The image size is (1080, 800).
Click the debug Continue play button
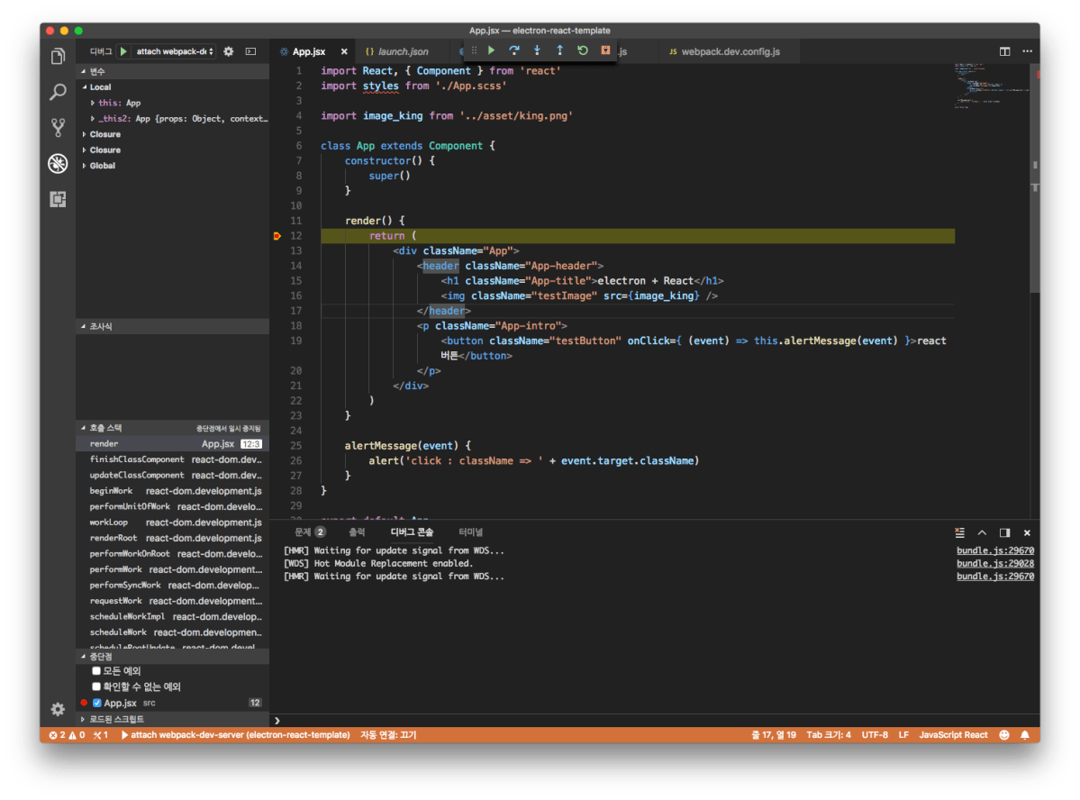point(492,50)
